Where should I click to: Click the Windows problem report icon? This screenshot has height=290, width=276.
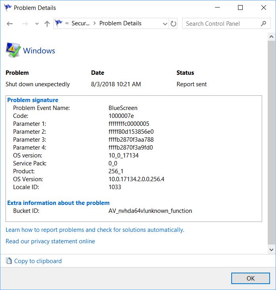point(13,50)
